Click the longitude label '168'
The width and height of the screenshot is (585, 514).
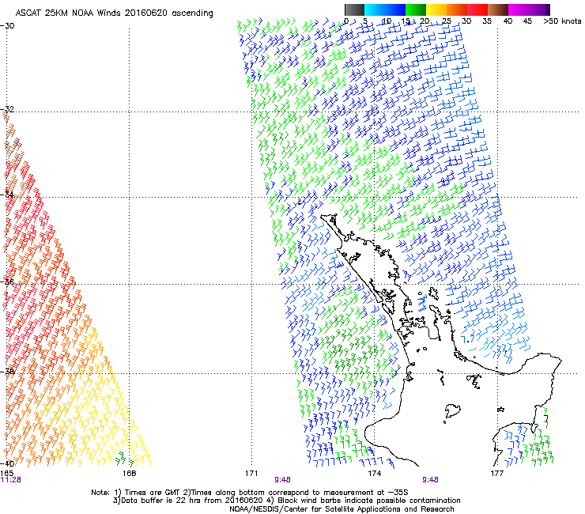(x=129, y=474)
